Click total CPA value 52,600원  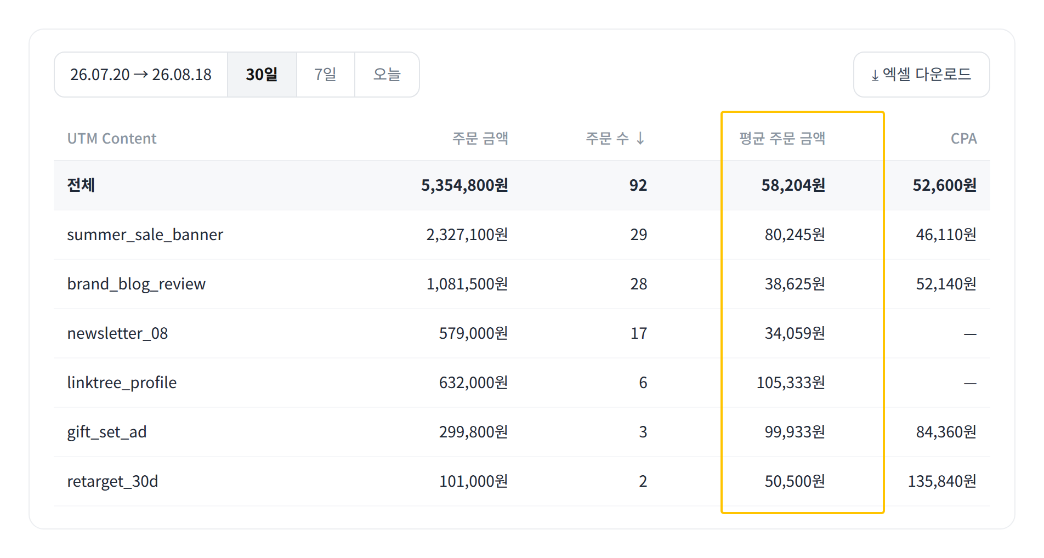[x=945, y=185]
